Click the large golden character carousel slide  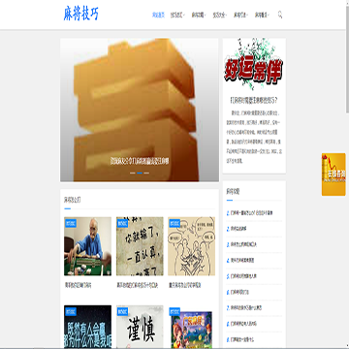[140, 110]
